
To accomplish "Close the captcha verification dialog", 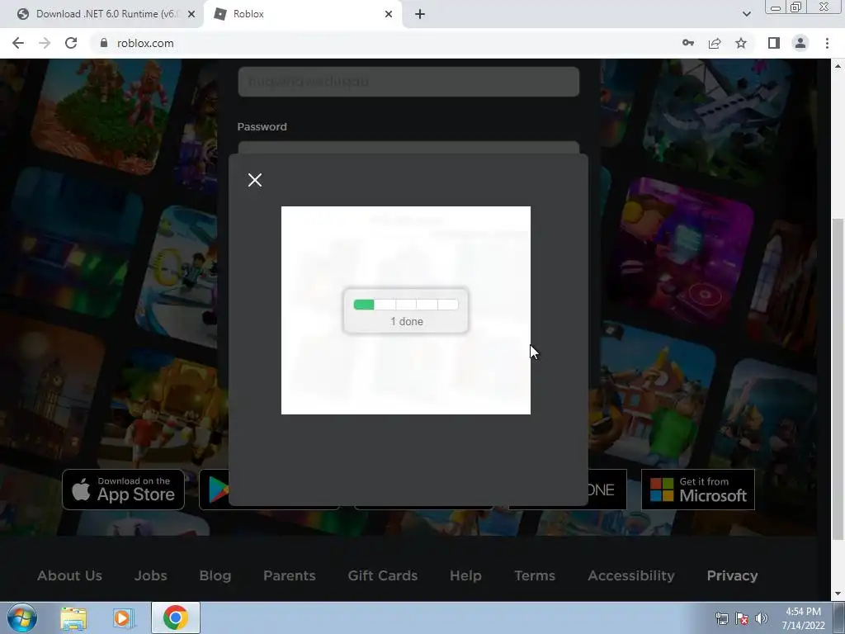I will 255,180.
